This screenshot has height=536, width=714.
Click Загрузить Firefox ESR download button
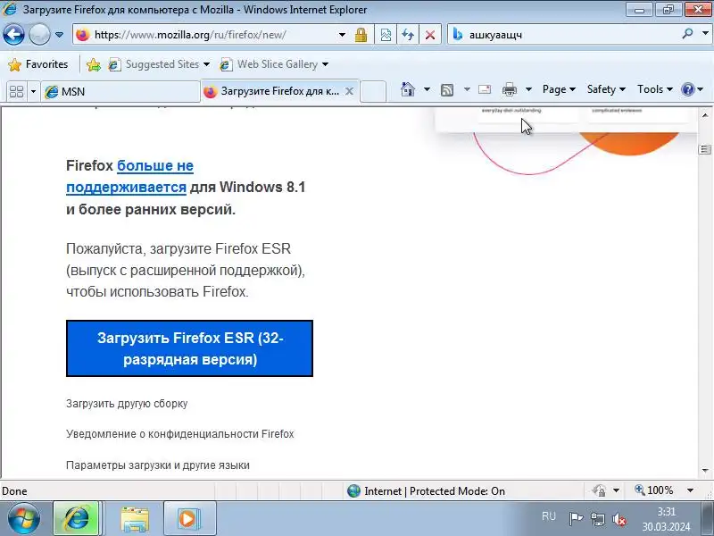[189, 348]
